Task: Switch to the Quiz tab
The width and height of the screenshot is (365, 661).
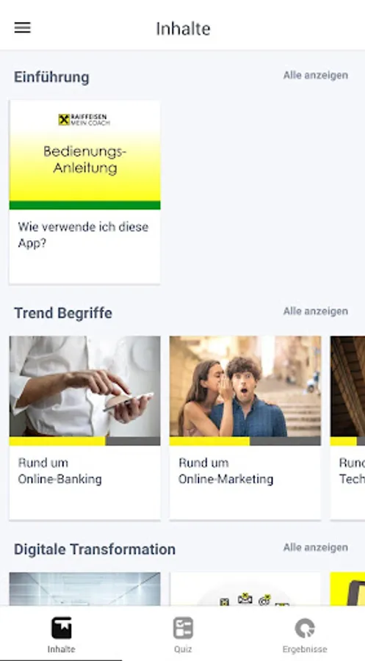Action: click(x=183, y=634)
